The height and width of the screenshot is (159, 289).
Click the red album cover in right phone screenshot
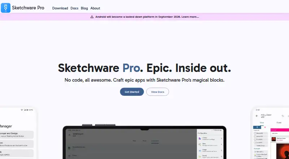[x=282, y=151]
